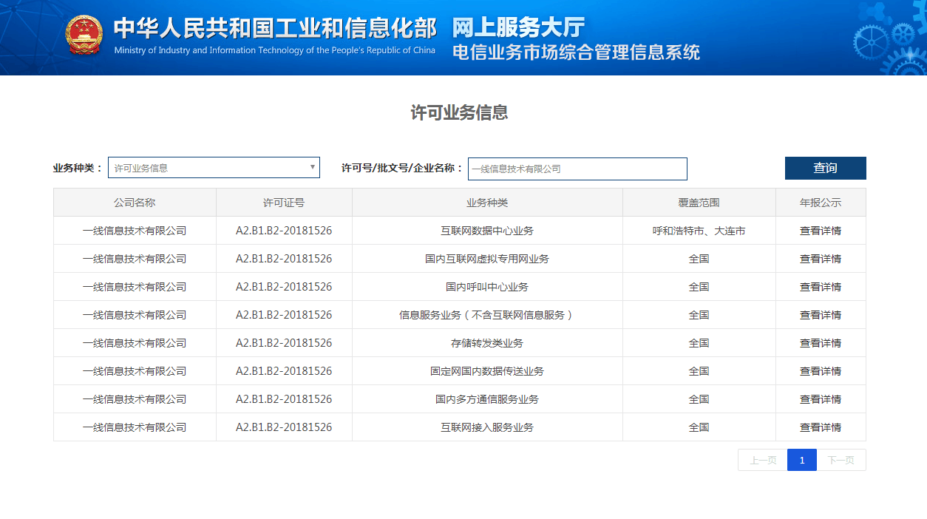Click 查看详情 for 固定网国内数据传送业务
Screen dimensions: 927x519
[x=820, y=371]
